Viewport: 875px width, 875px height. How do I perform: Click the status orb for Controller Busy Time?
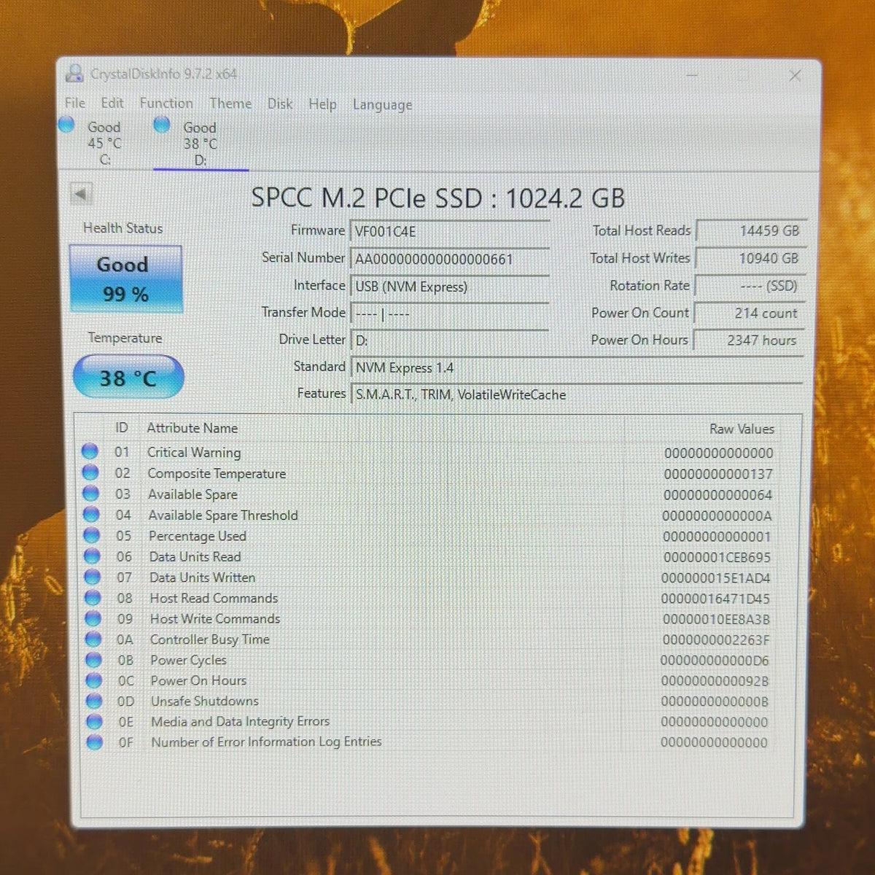pos(93,639)
